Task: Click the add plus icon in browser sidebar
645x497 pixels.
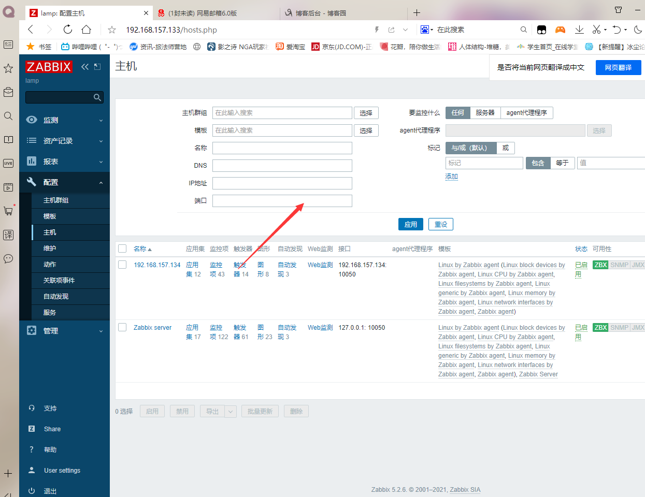Action: pyautogui.click(x=8, y=473)
